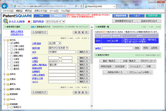Open browser tools gear icon

click(x=162, y=6)
